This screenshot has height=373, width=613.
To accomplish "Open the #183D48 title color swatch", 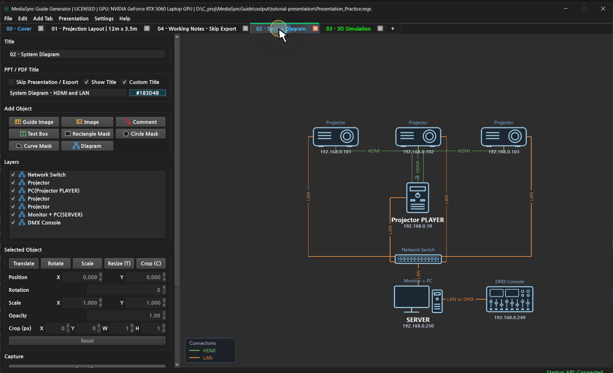I will click(148, 93).
